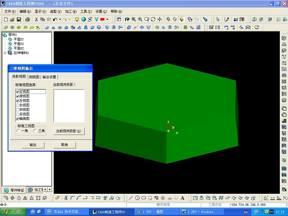Click the Print icon

pyautogui.click(x=28, y=19)
